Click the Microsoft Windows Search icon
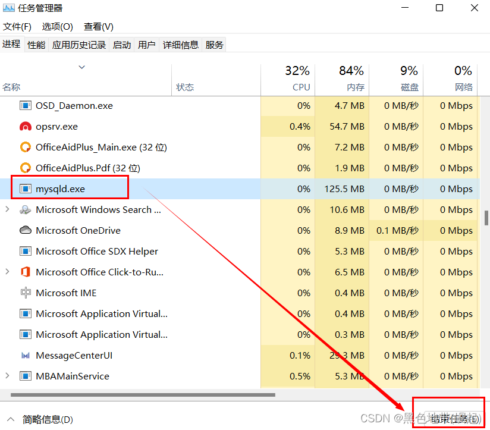Screen dimensions: 490x430 pyautogui.click(x=26, y=210)
